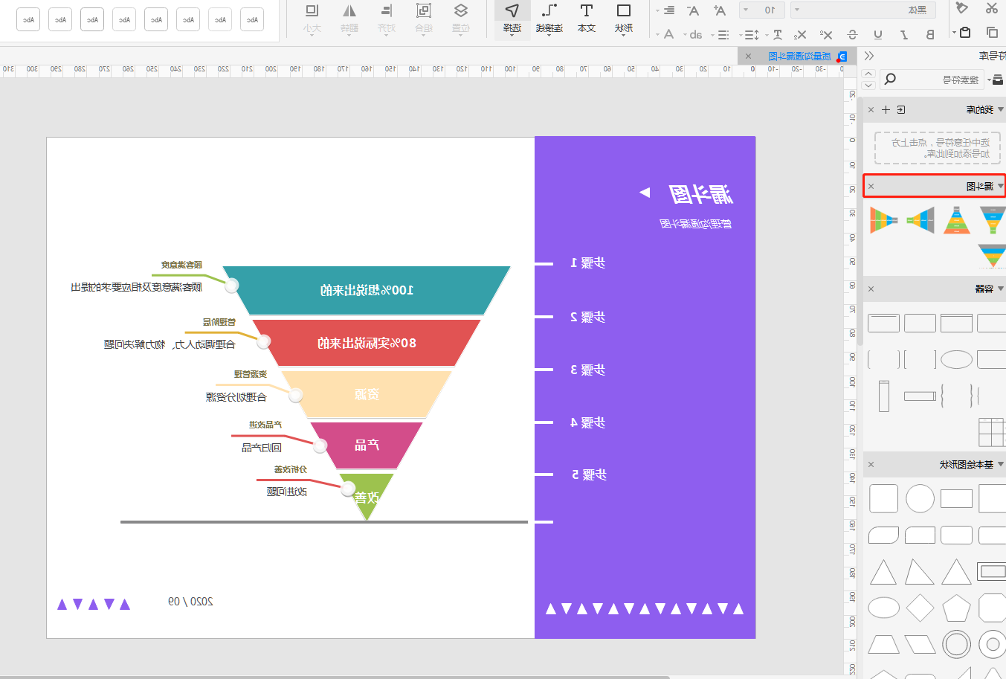Collapse the symbol library panel with double chevron

pyautogui.click(x=868, y=56)
